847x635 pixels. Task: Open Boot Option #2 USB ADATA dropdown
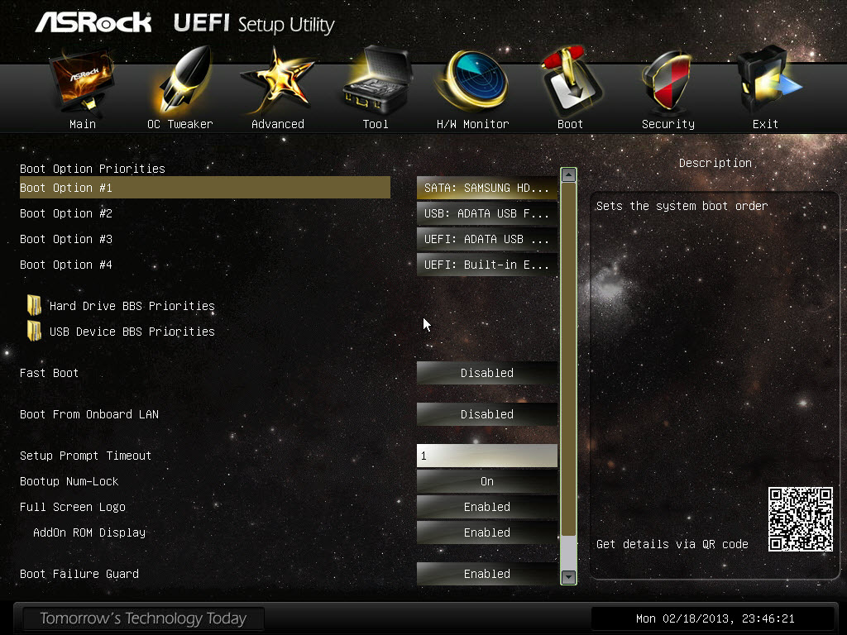tap(486, 213)
